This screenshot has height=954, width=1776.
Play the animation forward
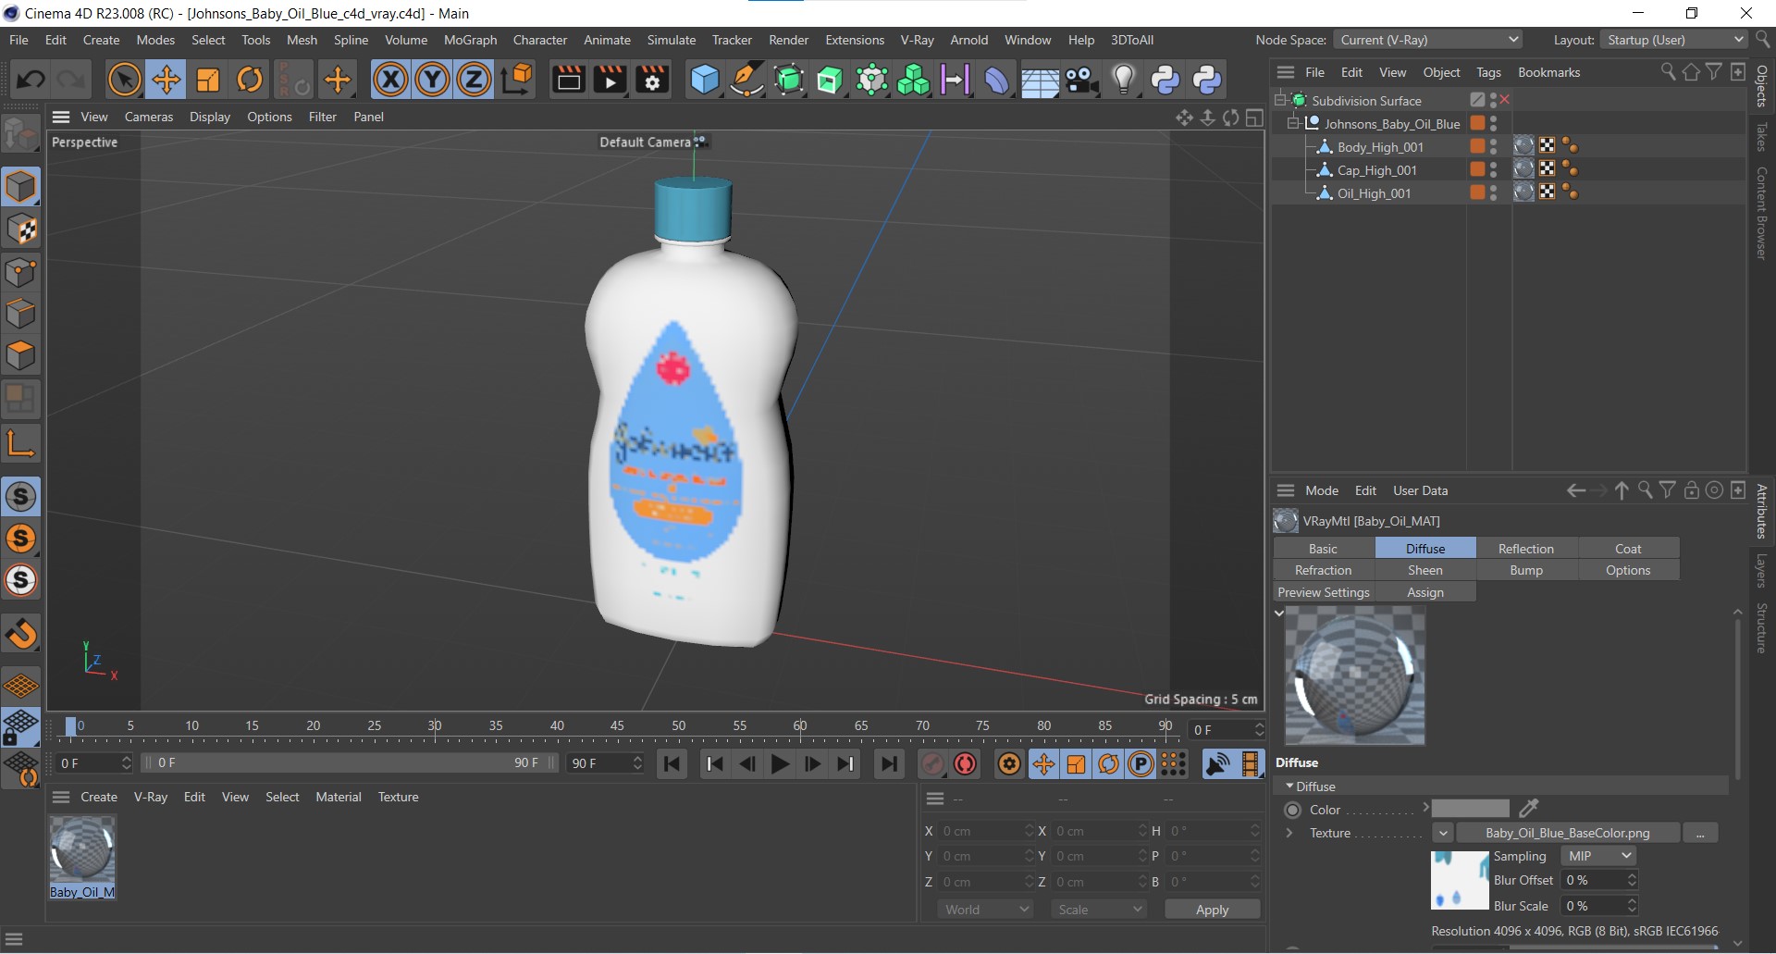click(780, 764)
